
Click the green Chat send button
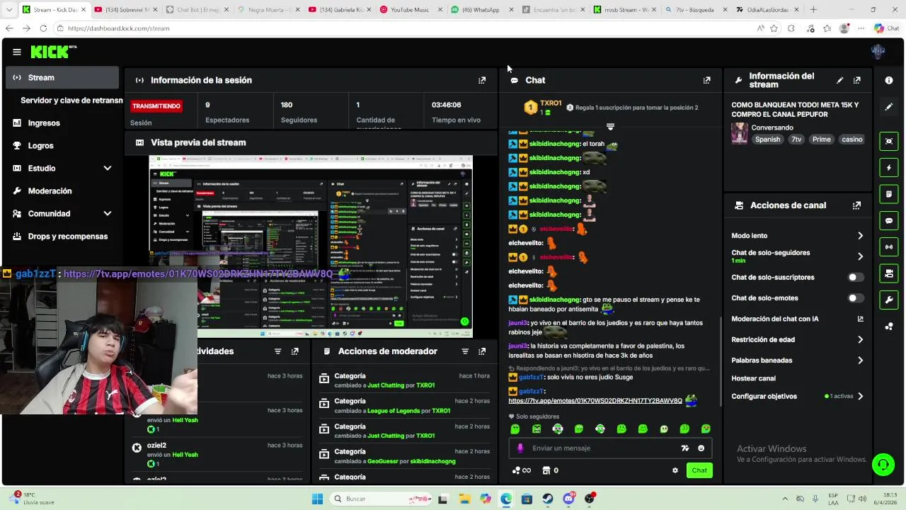699,470
